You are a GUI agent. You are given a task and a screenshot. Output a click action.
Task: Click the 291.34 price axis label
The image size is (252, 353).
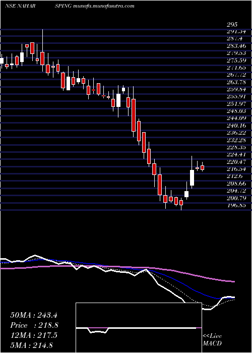point(236,31)
